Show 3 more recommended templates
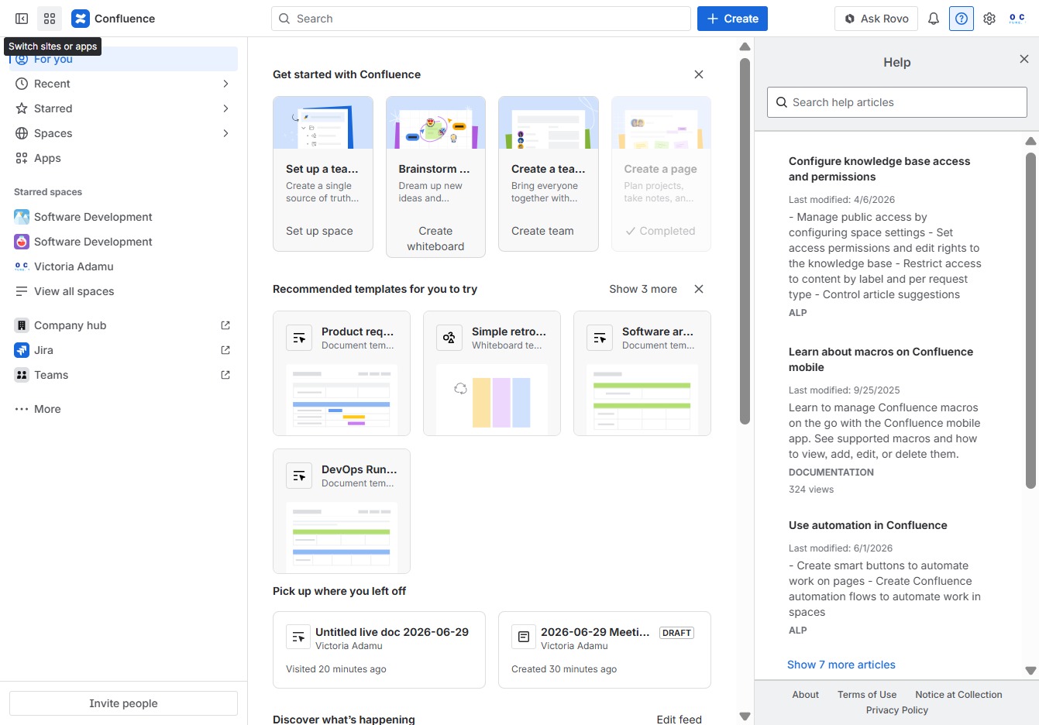Viewport: 1039px width, 725px height. pyautogui.click(x=643, y=289)
